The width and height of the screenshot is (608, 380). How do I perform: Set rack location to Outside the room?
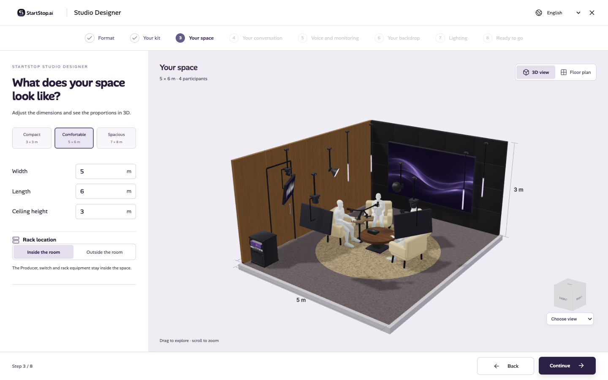tap(104, 252)
